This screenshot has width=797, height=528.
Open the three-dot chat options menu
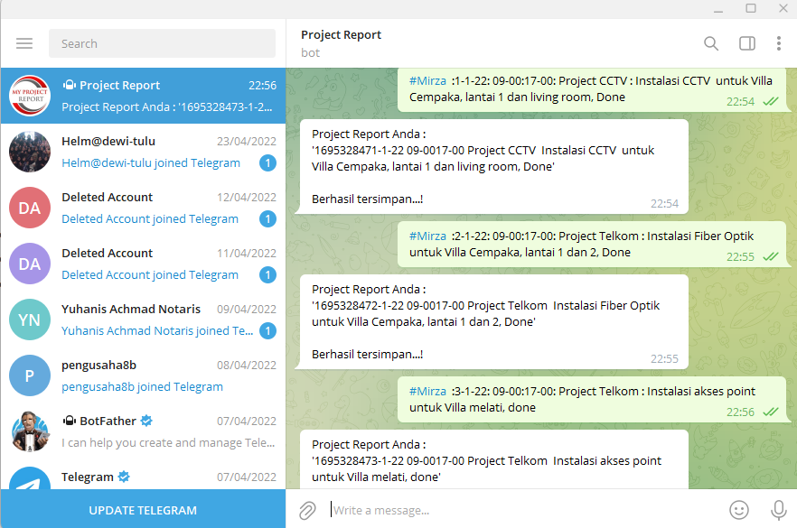780,42
